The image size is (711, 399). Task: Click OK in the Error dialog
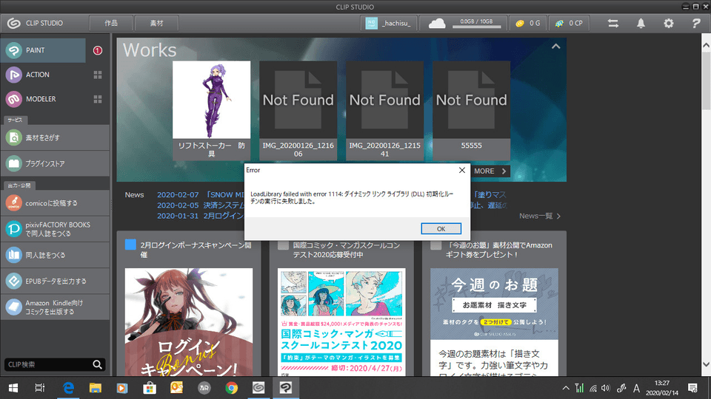coord(441,228)
